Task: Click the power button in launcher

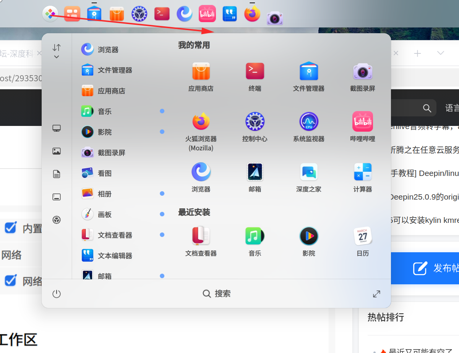Action: pos(57,293)
